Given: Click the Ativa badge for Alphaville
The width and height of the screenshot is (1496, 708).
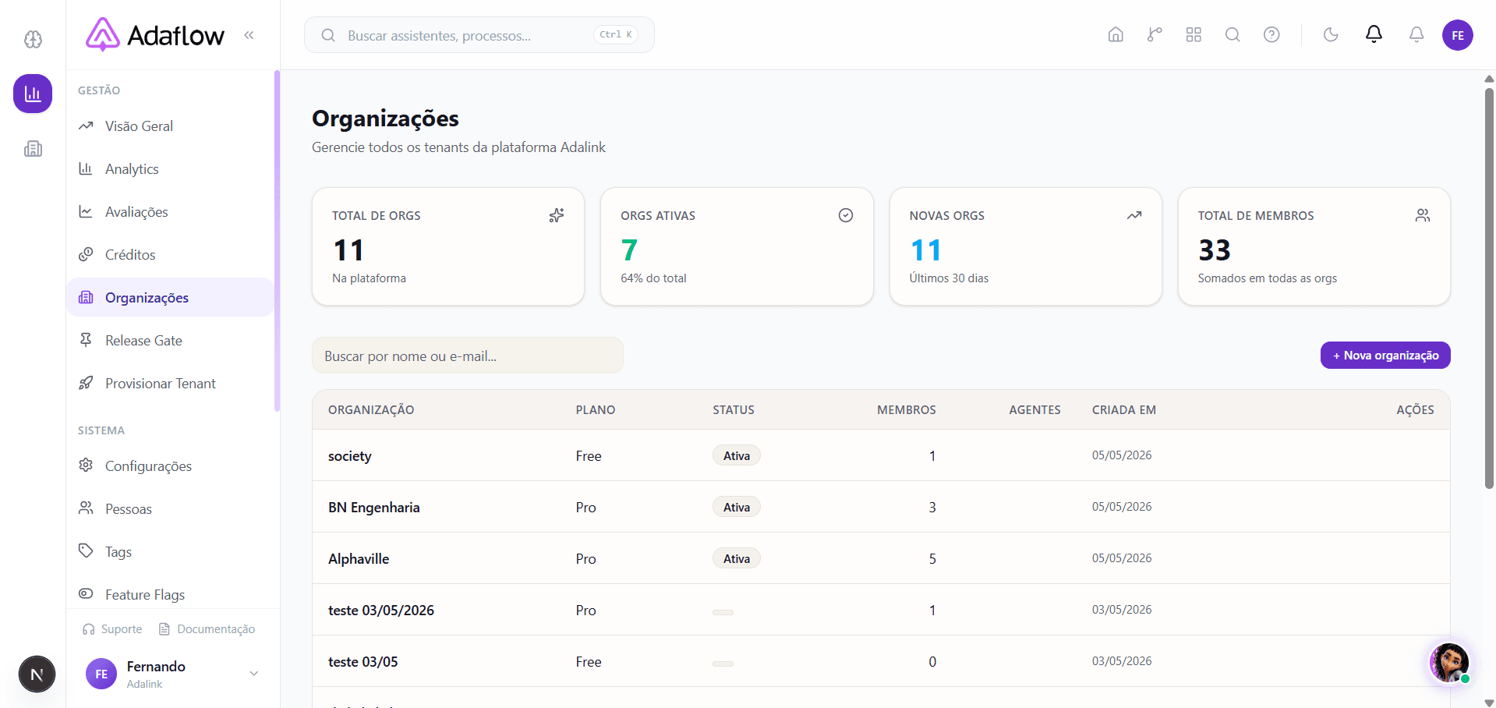Looking at the screenshot, I should pyautogui.click(x=737, y=558).
